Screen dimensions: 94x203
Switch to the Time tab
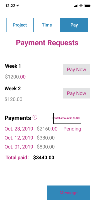click(x=47, y=25)
